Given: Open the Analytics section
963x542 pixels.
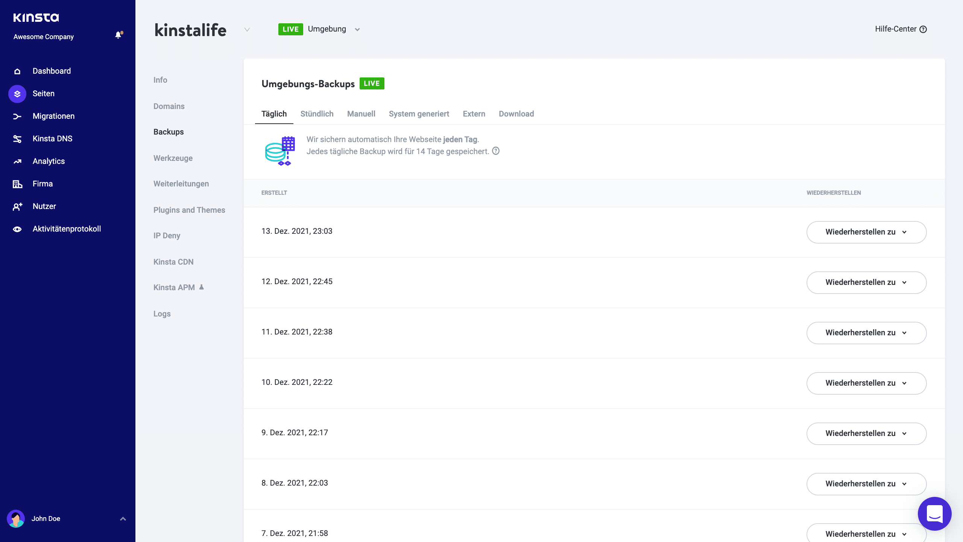Looking at the screenshot, I should 49,161.
